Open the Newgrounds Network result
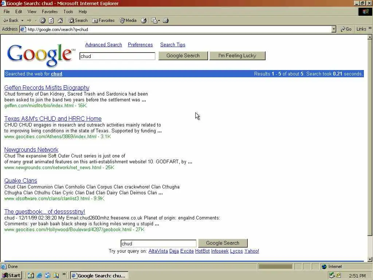The height and width of the screenshot is (280, 373). tap(31, 149)
